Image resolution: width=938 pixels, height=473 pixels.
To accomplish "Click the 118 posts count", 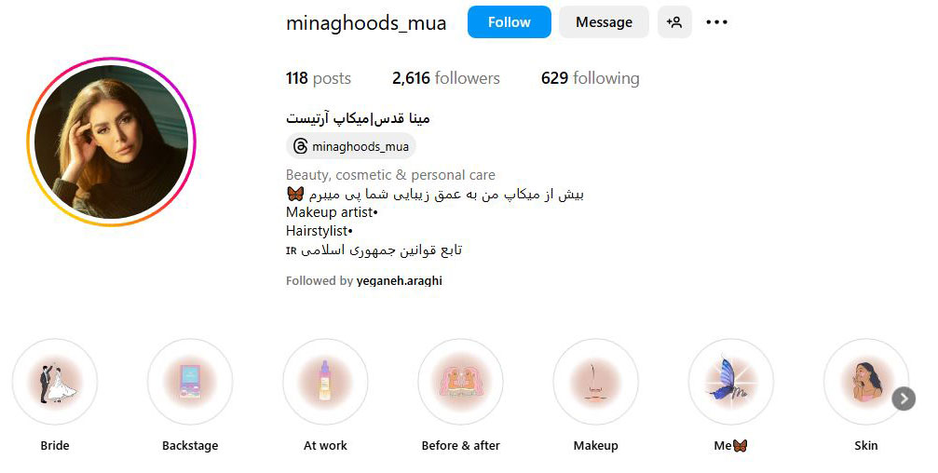I will pos(319,78).
